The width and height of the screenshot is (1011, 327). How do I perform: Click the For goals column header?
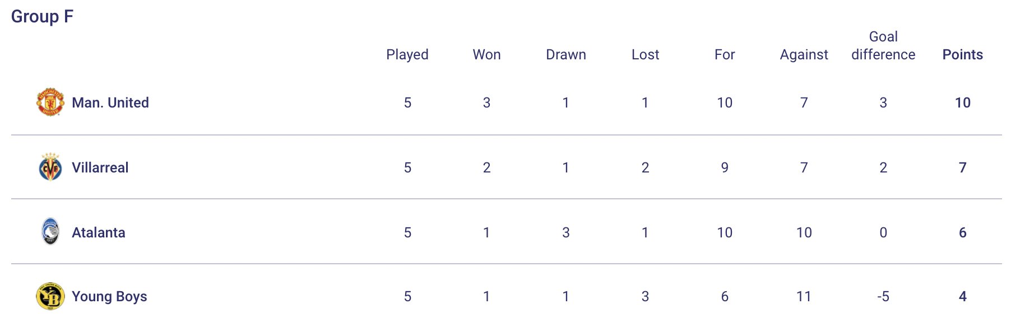[725, 54]
